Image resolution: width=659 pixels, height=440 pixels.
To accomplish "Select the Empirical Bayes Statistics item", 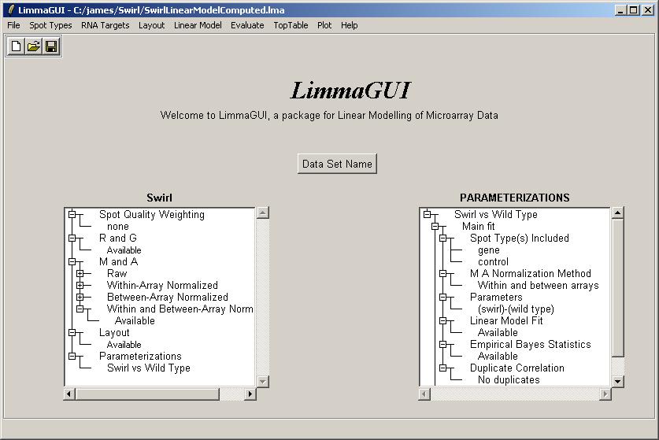I will click(x=530, y=344).
